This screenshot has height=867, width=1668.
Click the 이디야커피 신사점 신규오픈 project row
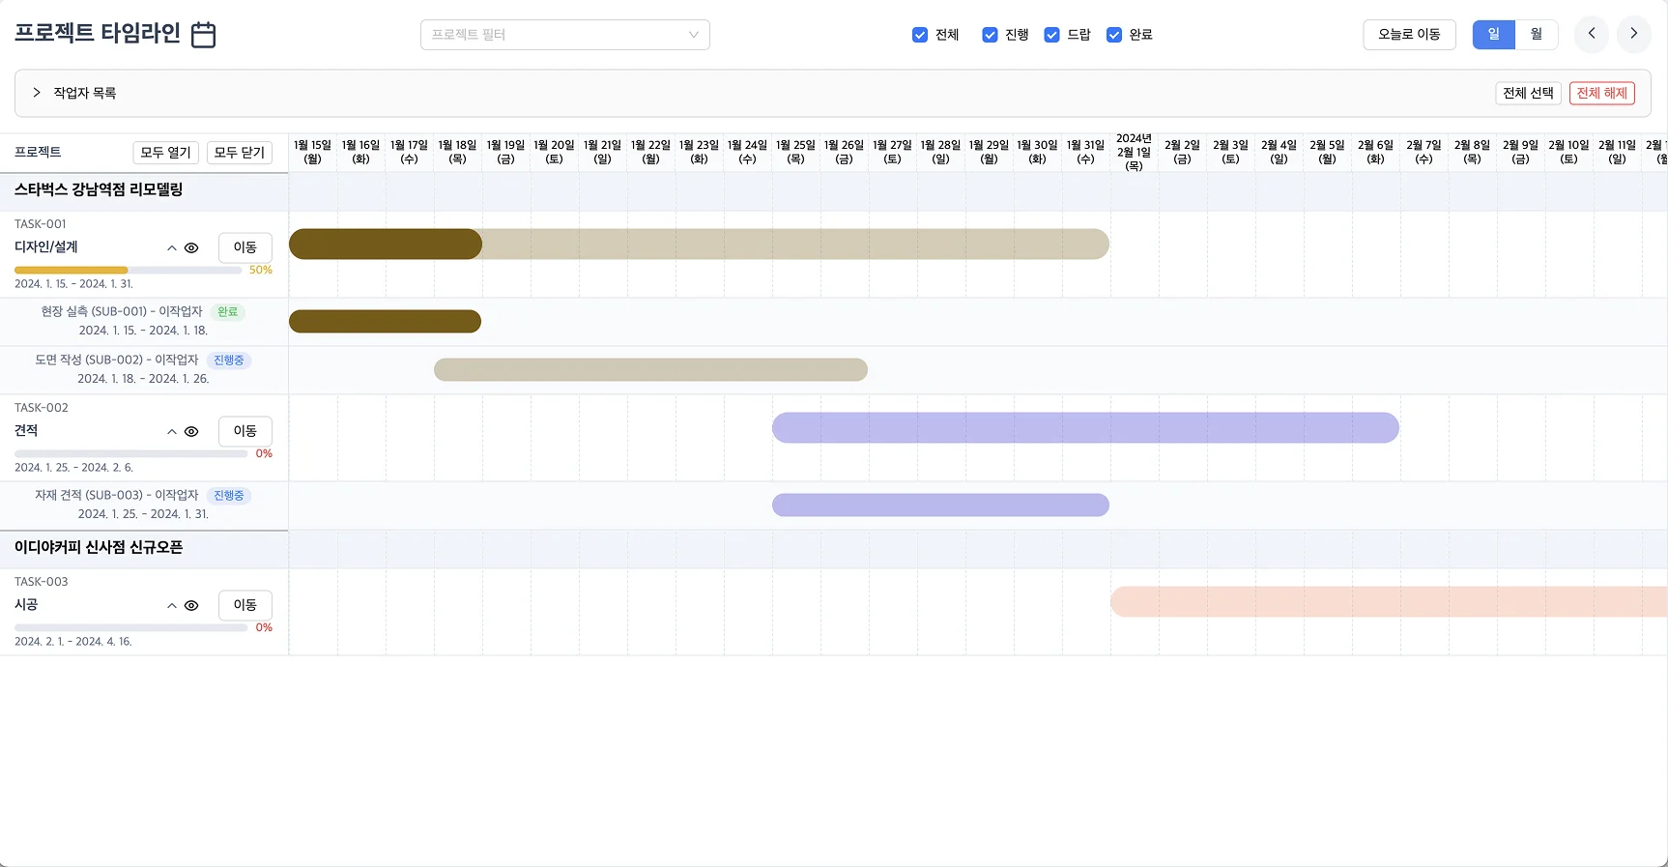(x=144, y=548)
